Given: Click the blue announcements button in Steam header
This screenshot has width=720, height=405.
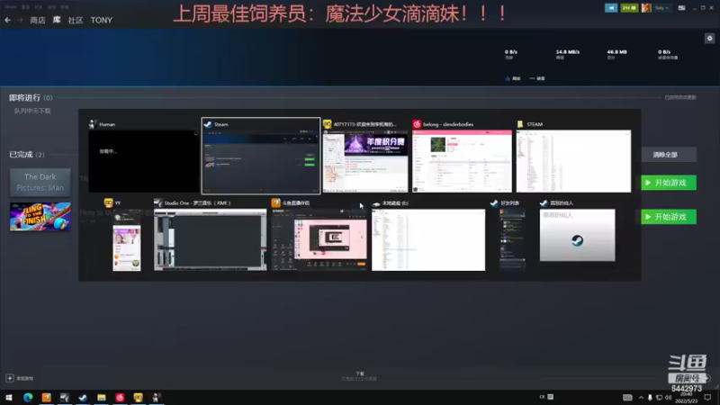Looking at the screenshot, I should (x=611, y=8).
